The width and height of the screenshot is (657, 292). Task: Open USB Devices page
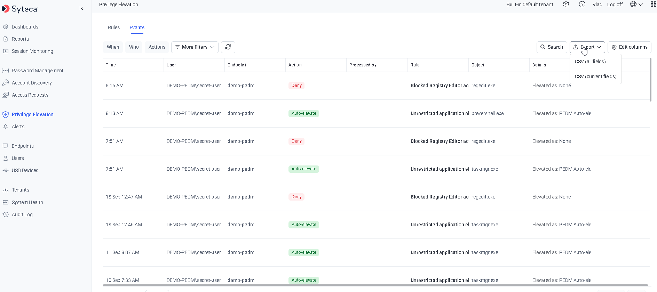(25, 170)
